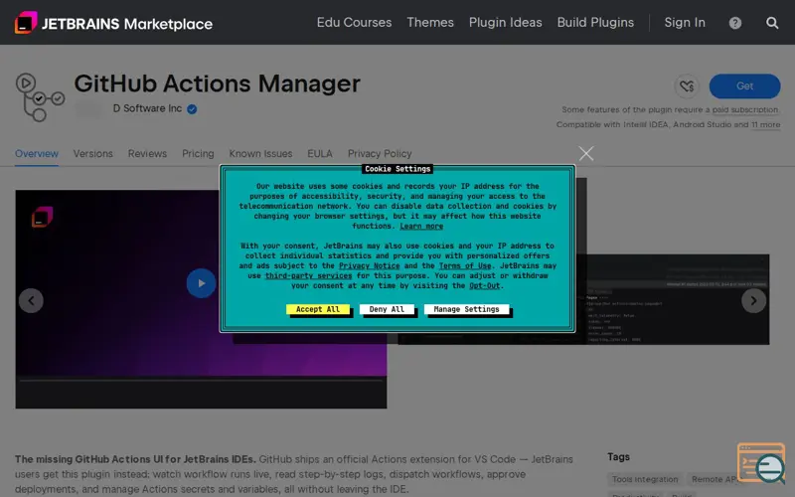Click JetBrains logo inside video thumbnail
This screenshot has width=795, height=497.
pyautogui.click(x=43, y=217)
